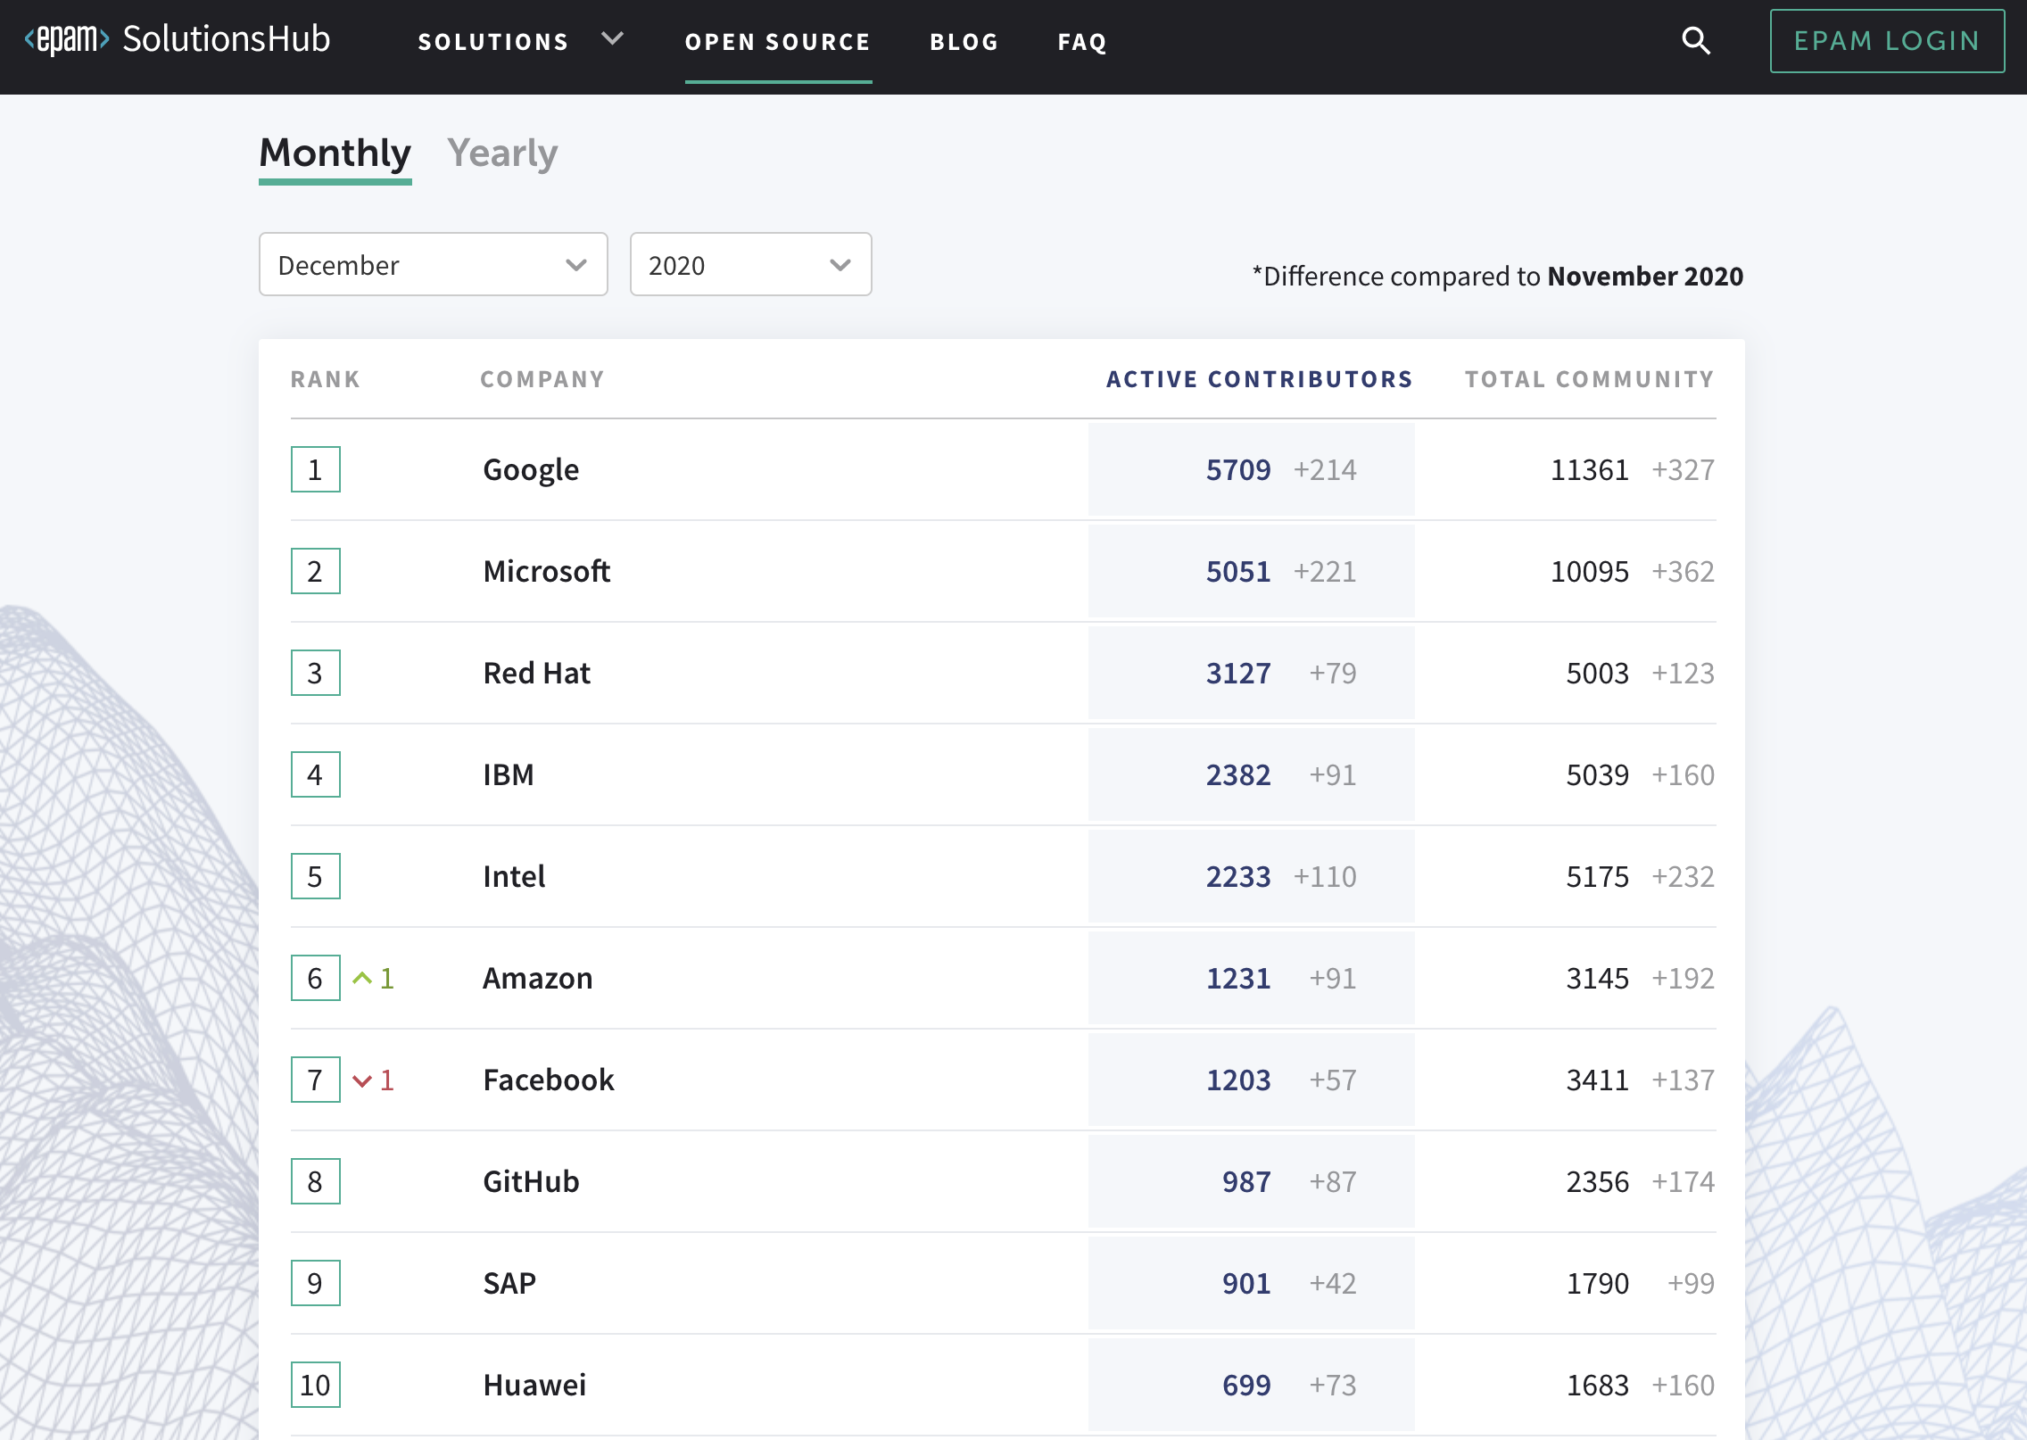Select Microsoft company name
2027x1440 pixels.
point(547,571)
